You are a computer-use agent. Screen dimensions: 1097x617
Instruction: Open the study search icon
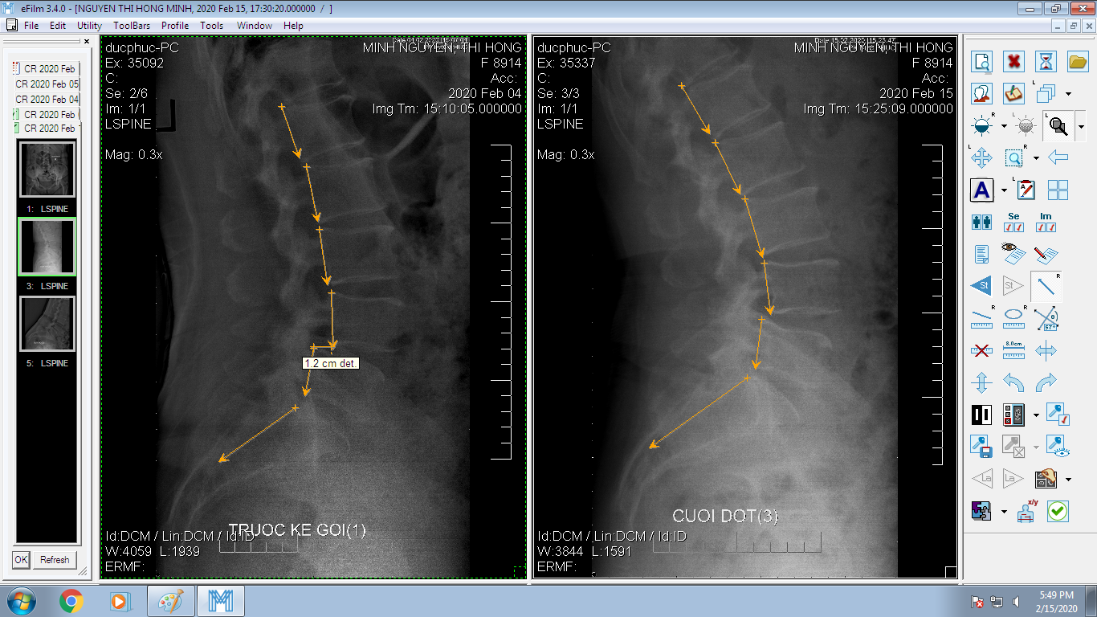[x=981, y=62]
